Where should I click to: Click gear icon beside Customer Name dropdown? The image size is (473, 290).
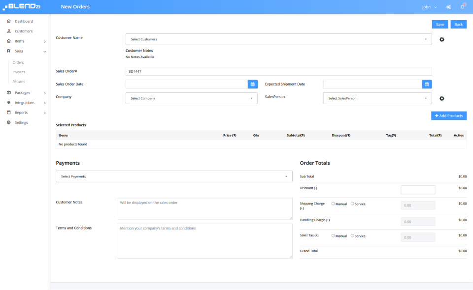point(441,39)
